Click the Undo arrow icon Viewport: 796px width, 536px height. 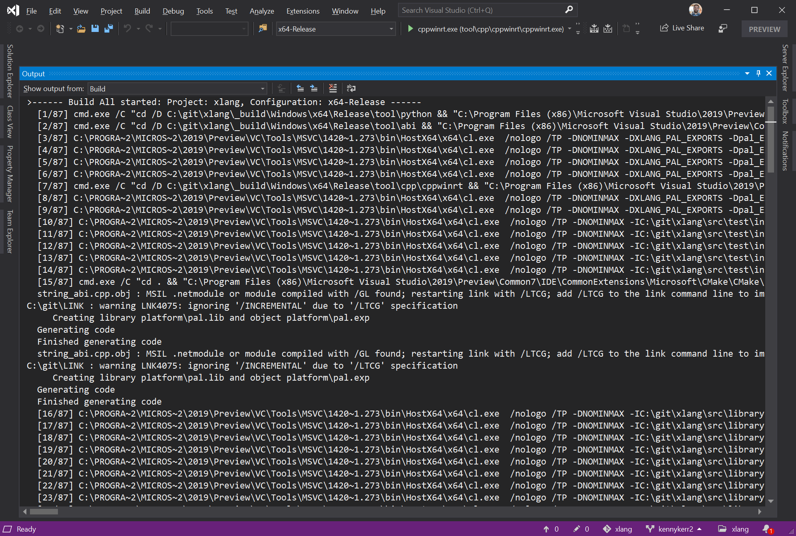[x=127, y=28]
